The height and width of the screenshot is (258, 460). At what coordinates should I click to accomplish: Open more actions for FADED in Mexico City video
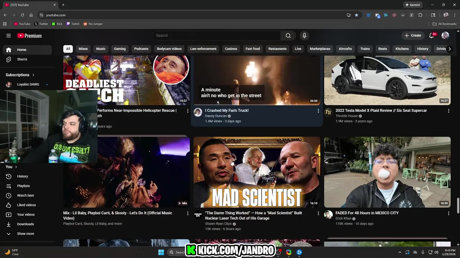click(448, 214)
